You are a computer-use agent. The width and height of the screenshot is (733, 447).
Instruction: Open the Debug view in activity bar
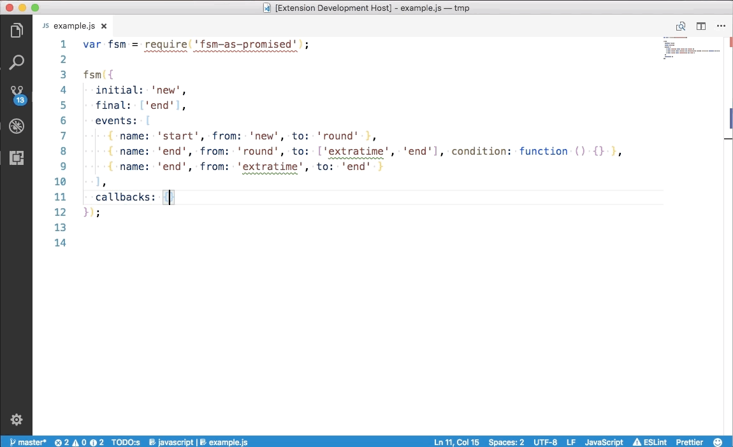(17, 126)
